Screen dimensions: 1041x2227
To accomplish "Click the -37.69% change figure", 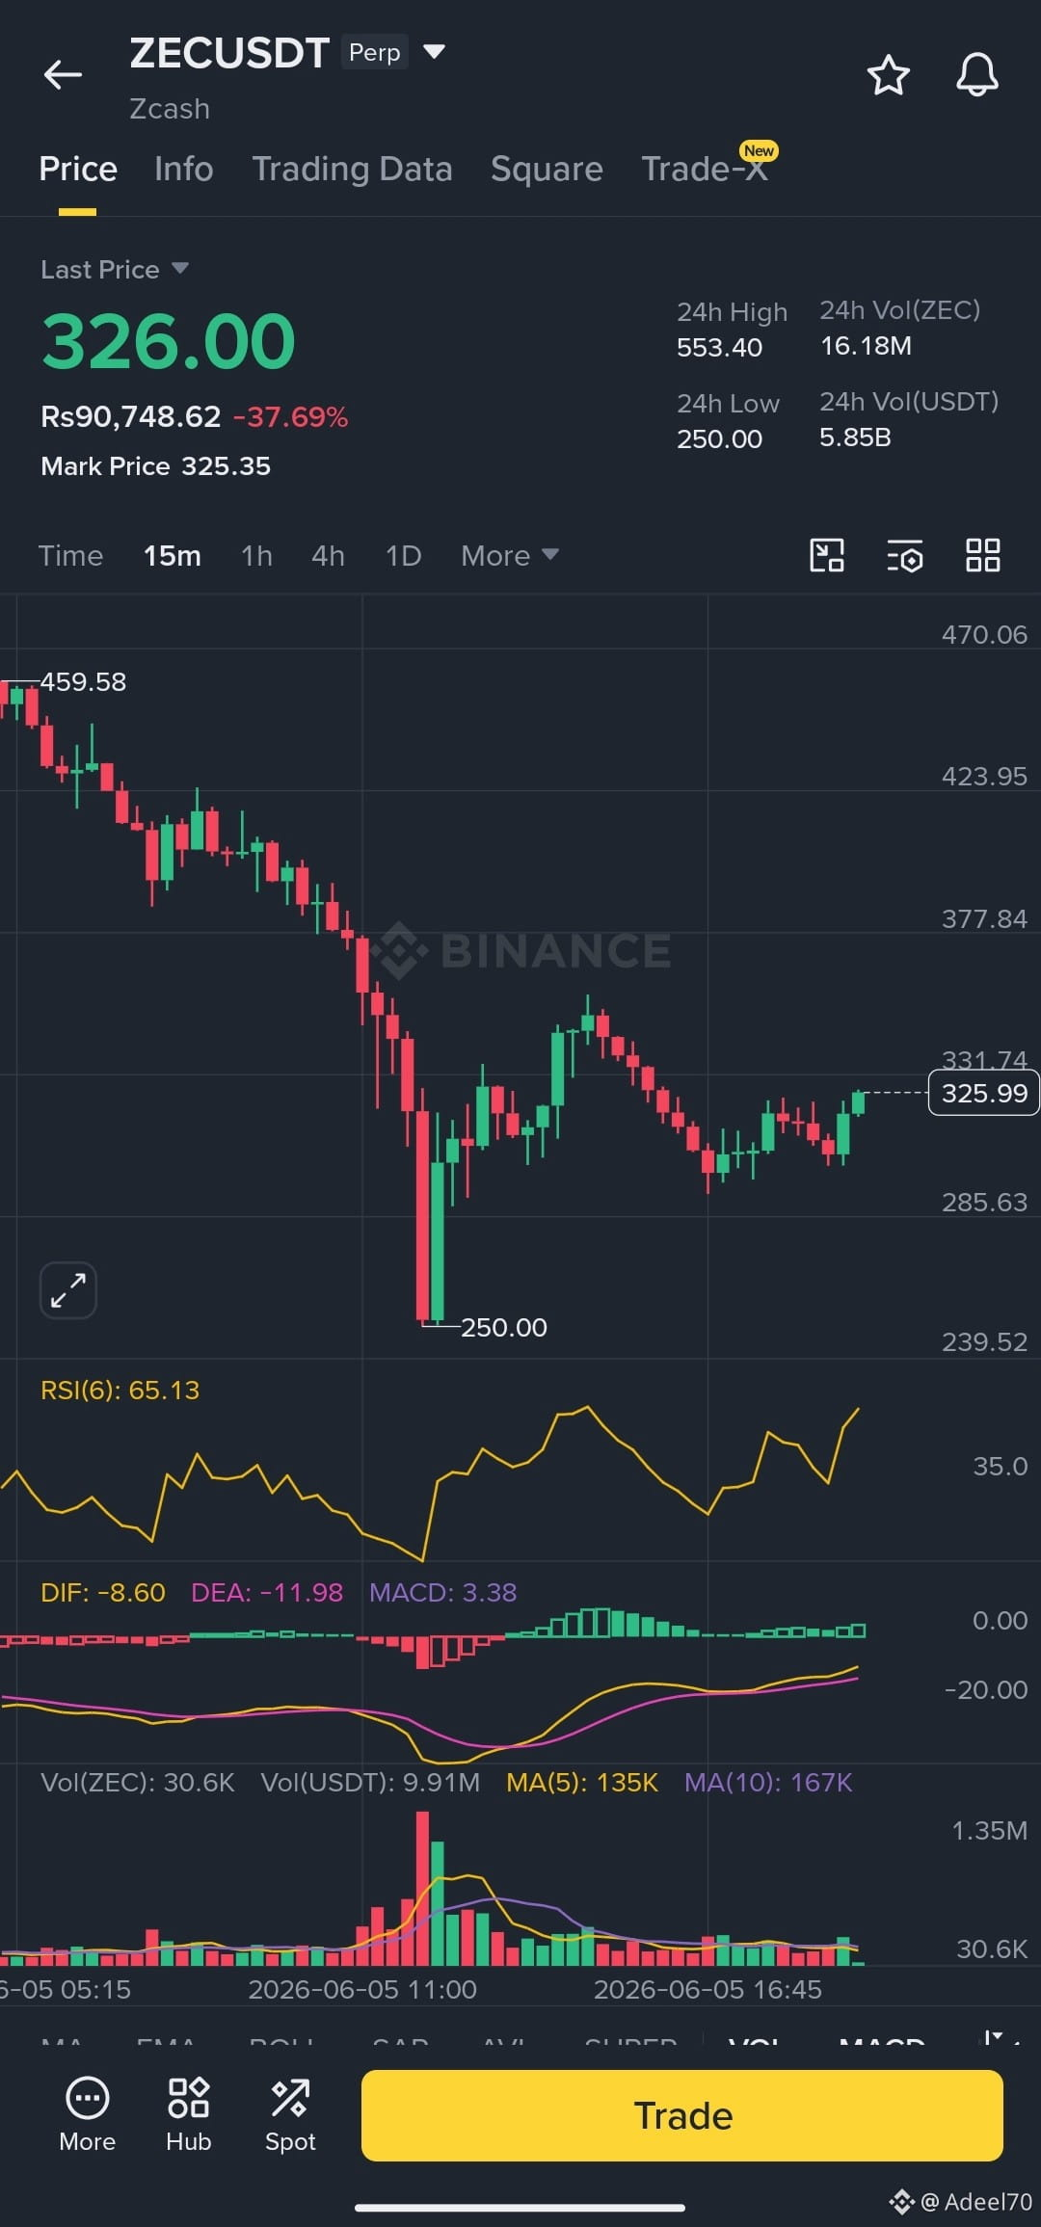I will [x=290, y=416].
